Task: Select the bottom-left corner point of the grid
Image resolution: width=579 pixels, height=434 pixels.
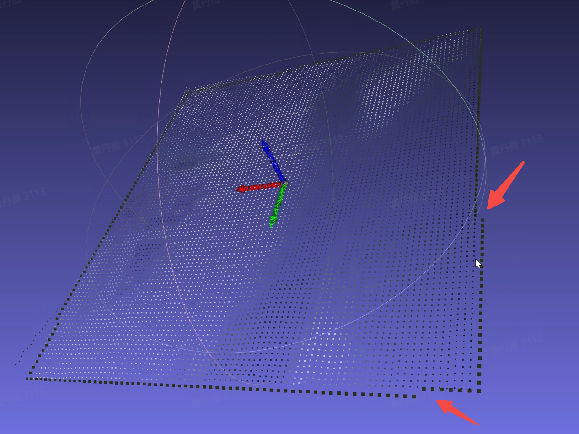Action: point(27,378)
